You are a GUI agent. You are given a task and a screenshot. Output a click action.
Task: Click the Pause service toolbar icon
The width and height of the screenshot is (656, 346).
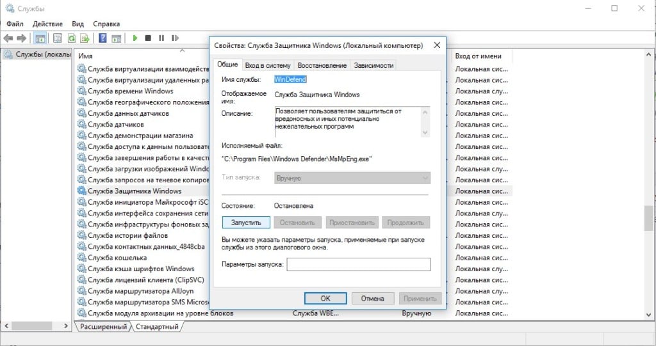(161, 38)
